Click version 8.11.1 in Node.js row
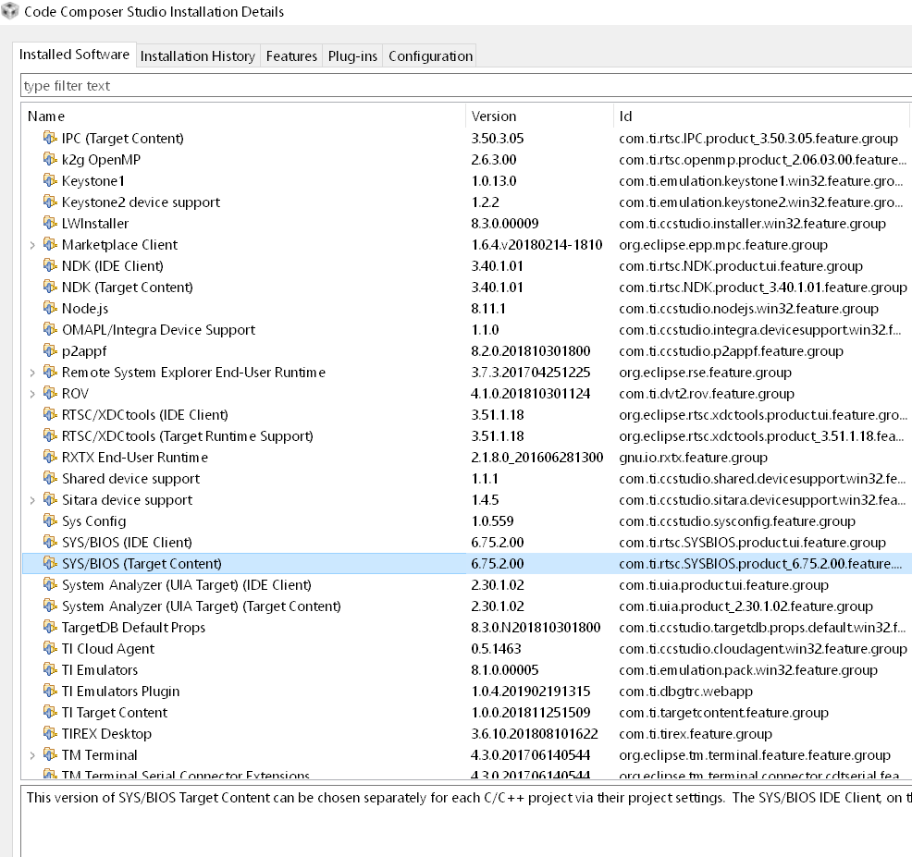Image resolution: width=912 pixels, height=857 pixels. click(x=488, y=309)
